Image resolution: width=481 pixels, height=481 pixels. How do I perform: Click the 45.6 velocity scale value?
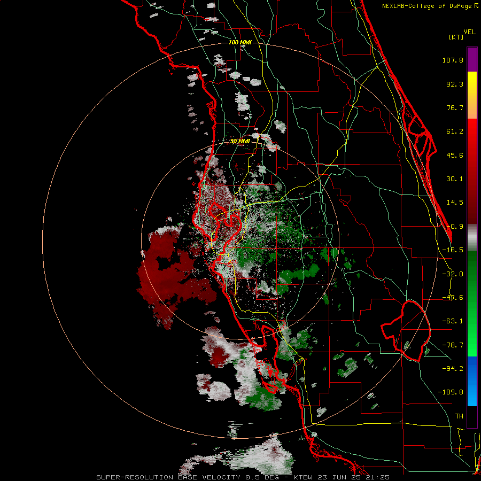(455, 155)
